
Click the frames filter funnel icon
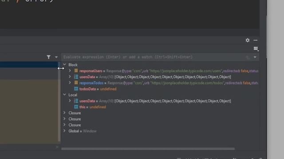coord(48,57)
